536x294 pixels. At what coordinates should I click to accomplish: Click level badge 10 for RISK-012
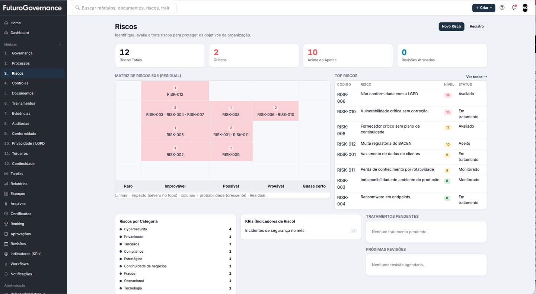tap(447, 144)
